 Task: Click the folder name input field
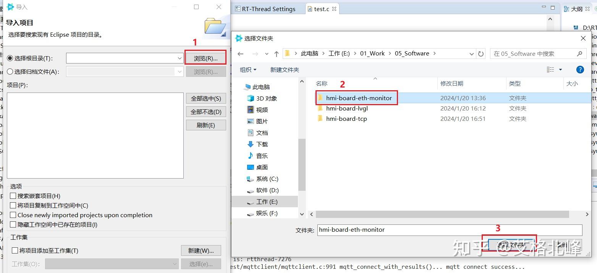pos(450,230)
